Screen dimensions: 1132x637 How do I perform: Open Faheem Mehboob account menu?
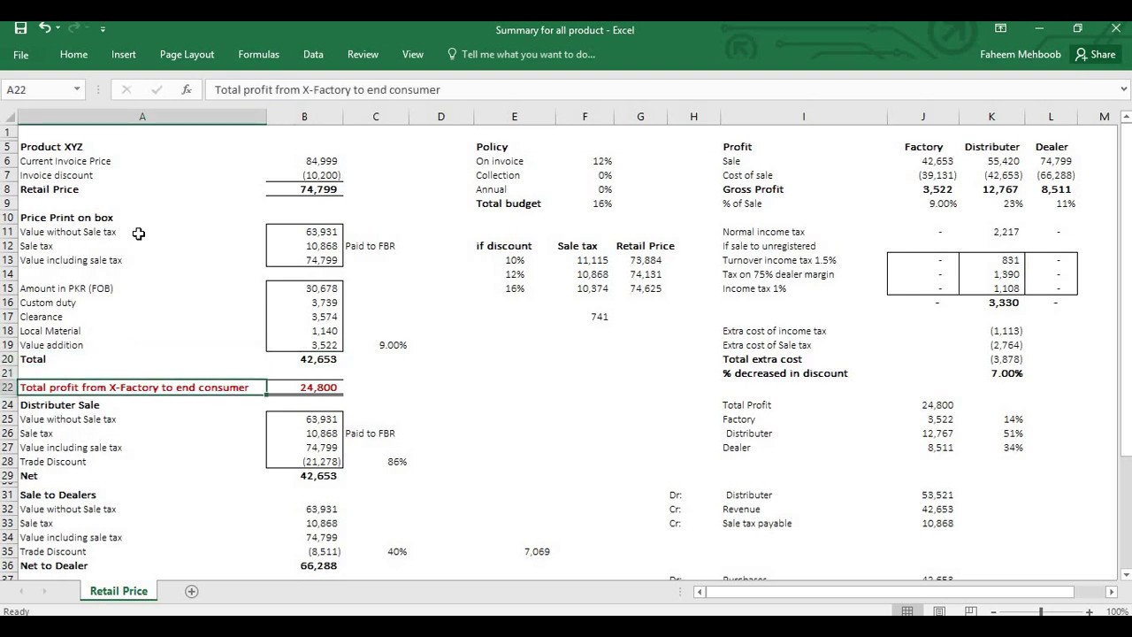[1020, 54]
